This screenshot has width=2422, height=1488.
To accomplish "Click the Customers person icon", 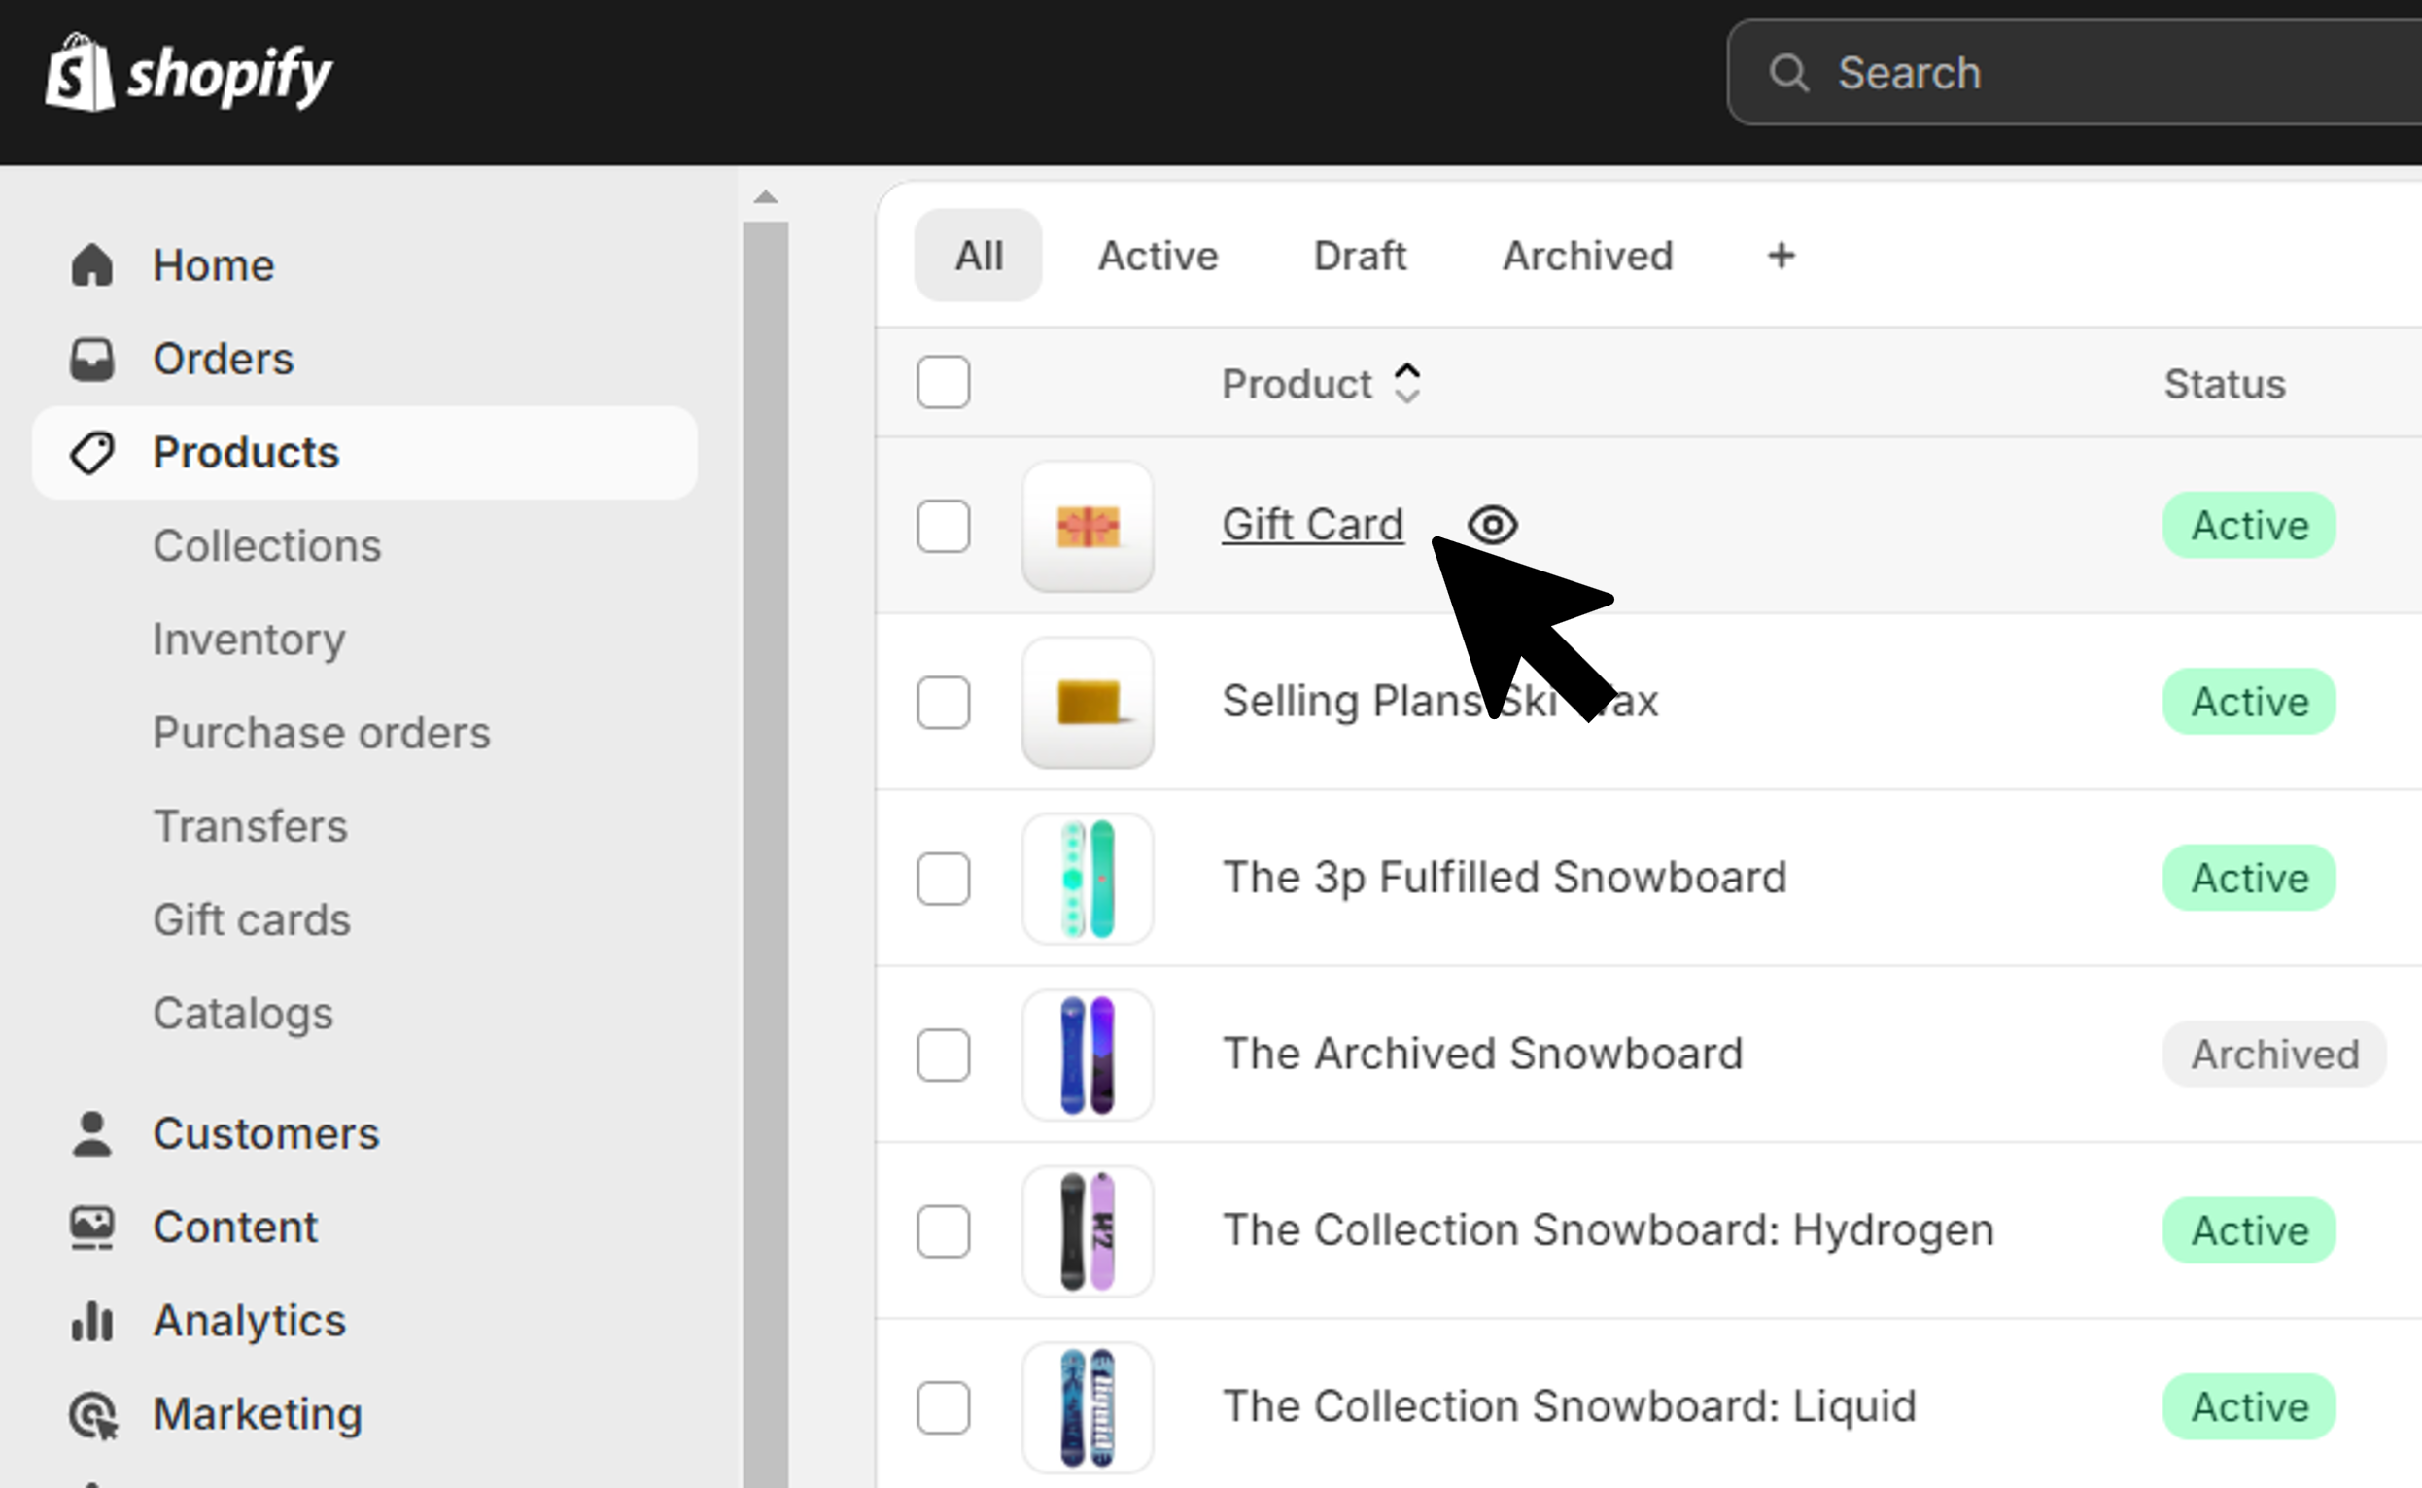I will click(x=91, y=1133).
